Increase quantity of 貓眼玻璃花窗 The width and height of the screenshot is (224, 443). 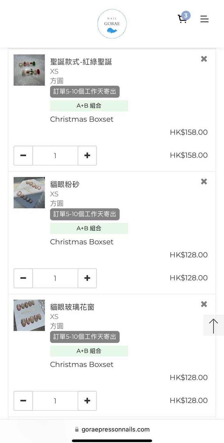tap(87, 401)
